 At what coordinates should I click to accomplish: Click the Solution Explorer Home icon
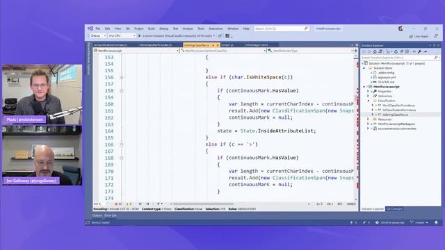[375, 51]
